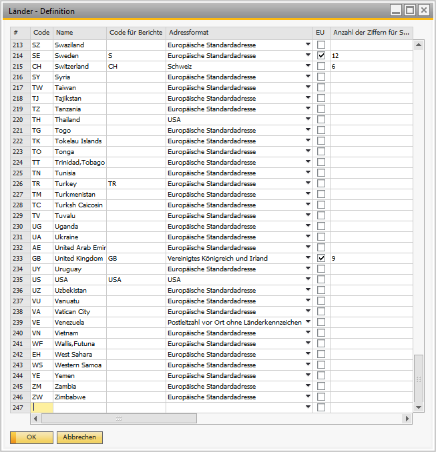This screenshot has width=436, height=452.
Task: Click the right arrow of horizontal scrollbar
Action: pos(407,419)
